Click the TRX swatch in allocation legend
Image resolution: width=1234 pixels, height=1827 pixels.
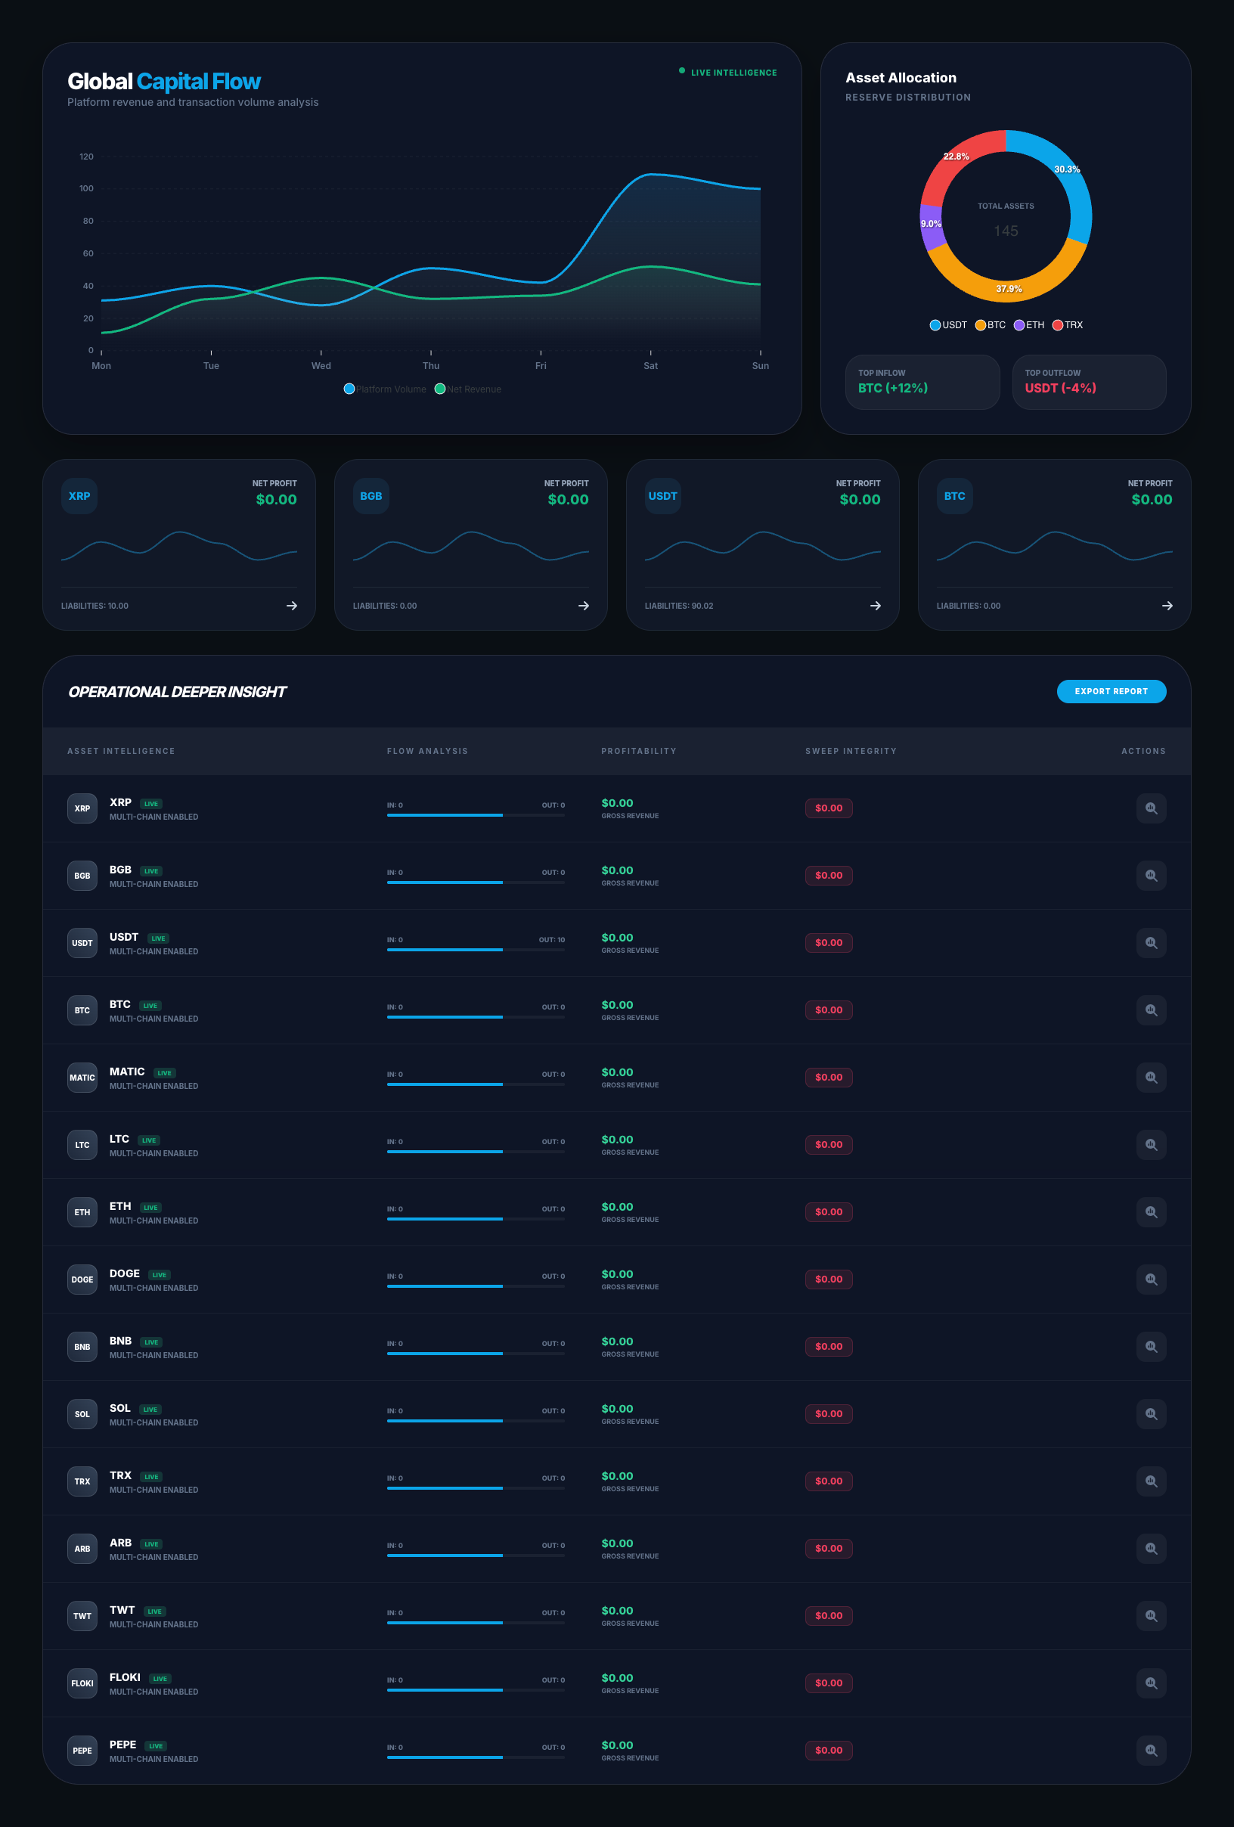(x=1058, y=324)
